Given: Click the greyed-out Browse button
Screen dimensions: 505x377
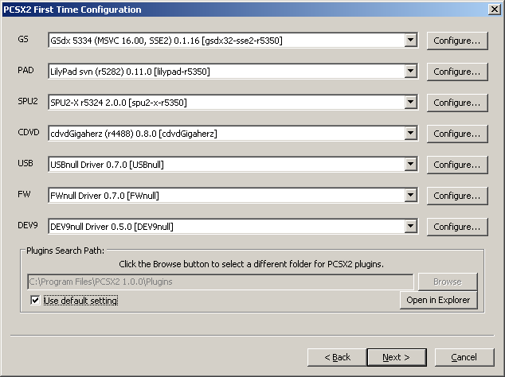Looking at the screenshot, I should (x=448, y=282).
